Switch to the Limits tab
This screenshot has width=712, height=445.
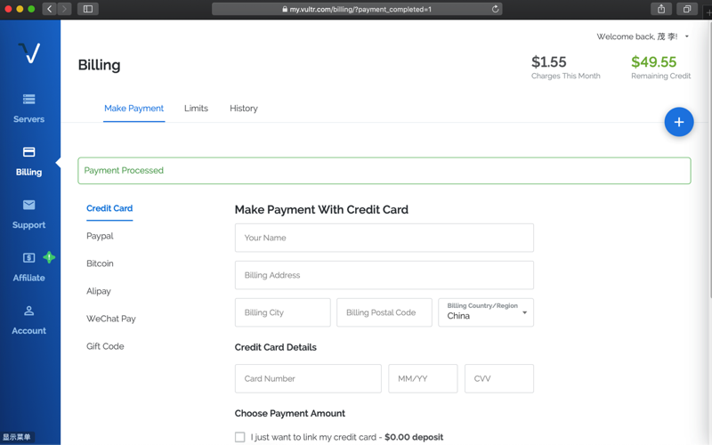[x=196, y=109]
